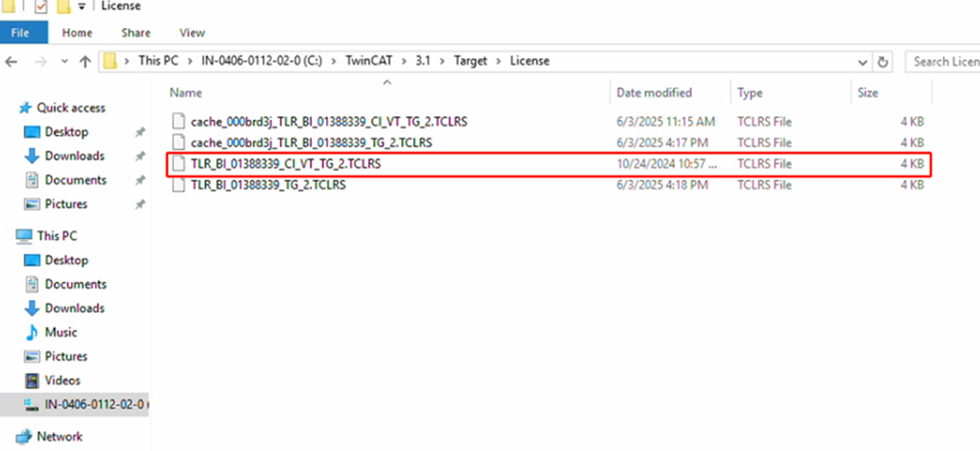Open pinned Desktop under Quick access

point(66,132)
